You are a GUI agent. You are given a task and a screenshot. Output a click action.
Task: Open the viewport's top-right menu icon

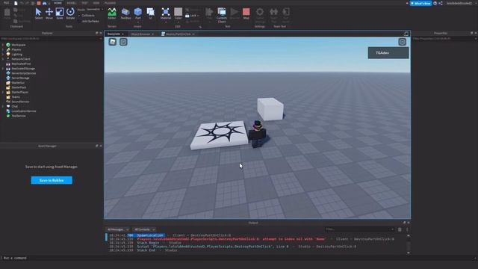[x=403, y=42]
